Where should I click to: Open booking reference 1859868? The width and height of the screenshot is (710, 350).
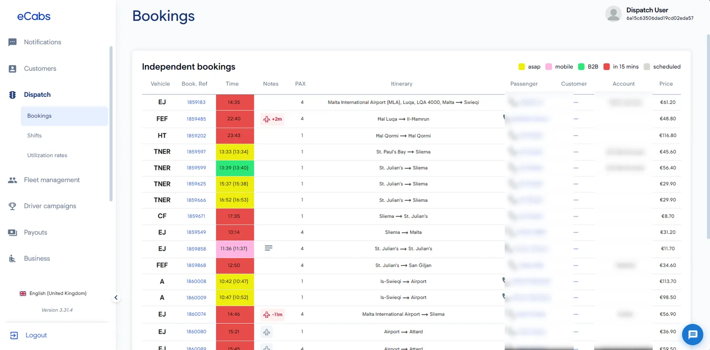[x=196, y=266]
